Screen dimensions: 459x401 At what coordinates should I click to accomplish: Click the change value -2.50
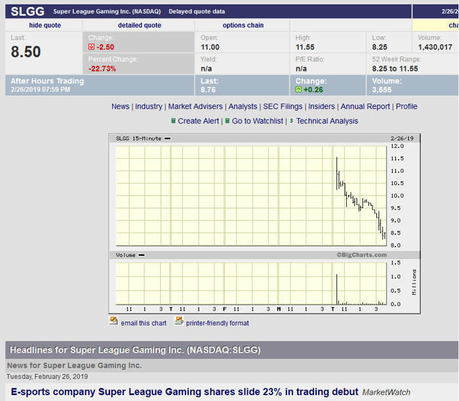click(106, 47)
